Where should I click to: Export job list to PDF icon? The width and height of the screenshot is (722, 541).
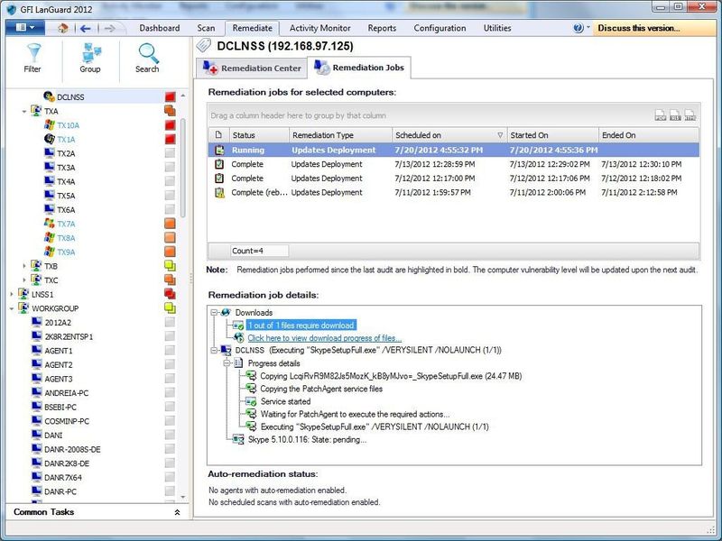pyautogui.click(x=660, y=115)
